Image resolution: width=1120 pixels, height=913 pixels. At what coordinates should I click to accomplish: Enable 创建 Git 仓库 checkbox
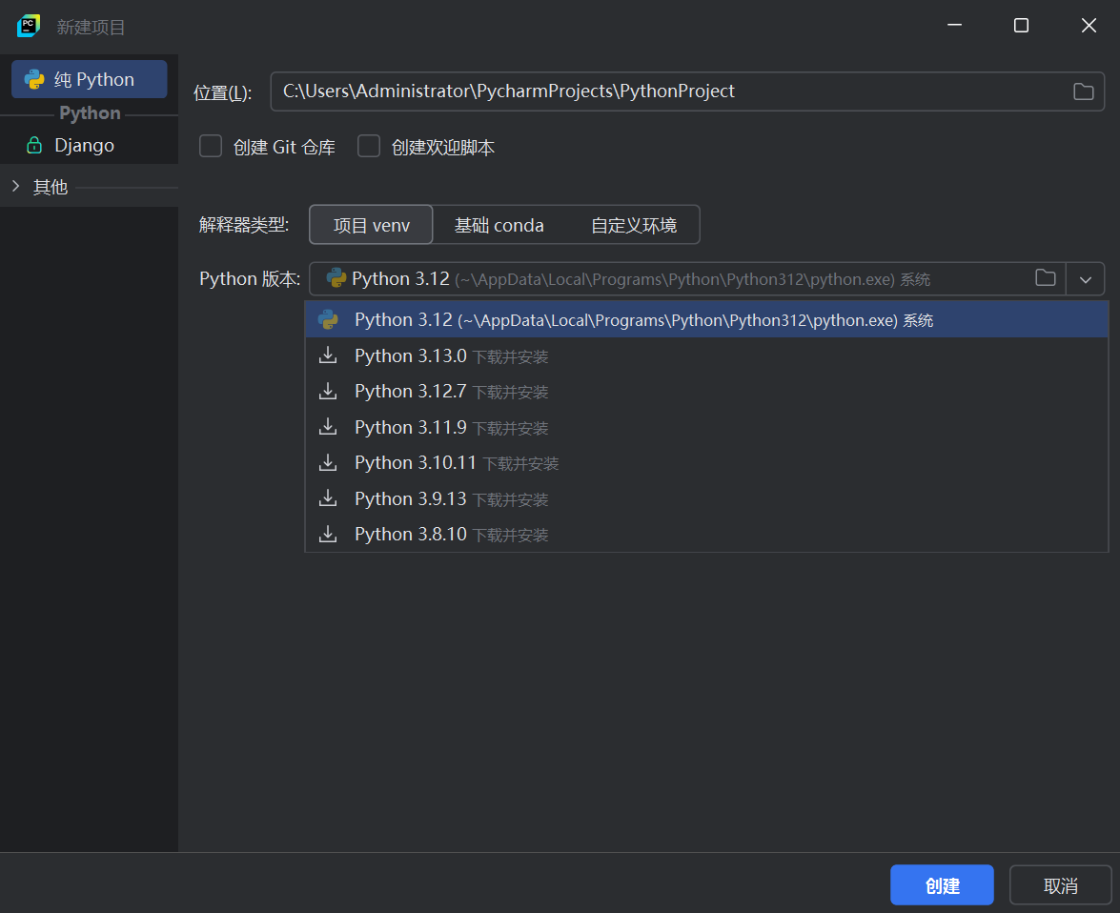tap(211, 147)
